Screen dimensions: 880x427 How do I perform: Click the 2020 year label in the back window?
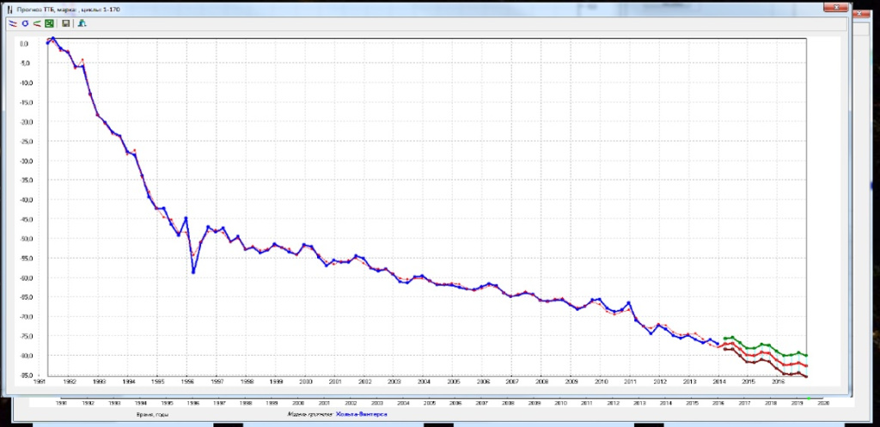click(x=823, y=403)
